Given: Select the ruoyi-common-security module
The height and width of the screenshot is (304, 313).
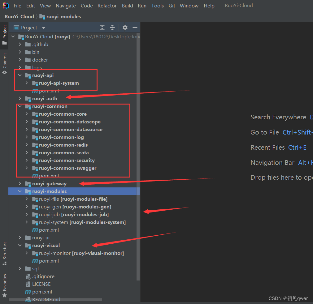Looking at the screenshot, I should point(67,161).
